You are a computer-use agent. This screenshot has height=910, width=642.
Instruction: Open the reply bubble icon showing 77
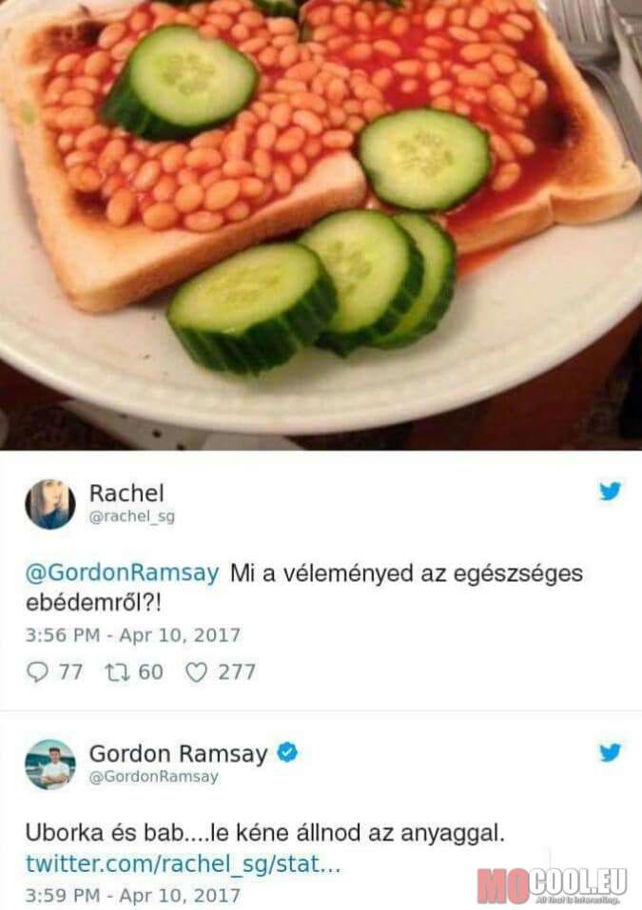(x=38, y=672)
